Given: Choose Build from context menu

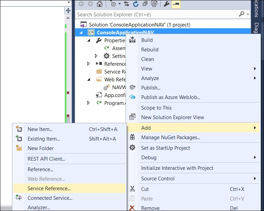Looking at the screenshot, I should (x=193, y=40).
